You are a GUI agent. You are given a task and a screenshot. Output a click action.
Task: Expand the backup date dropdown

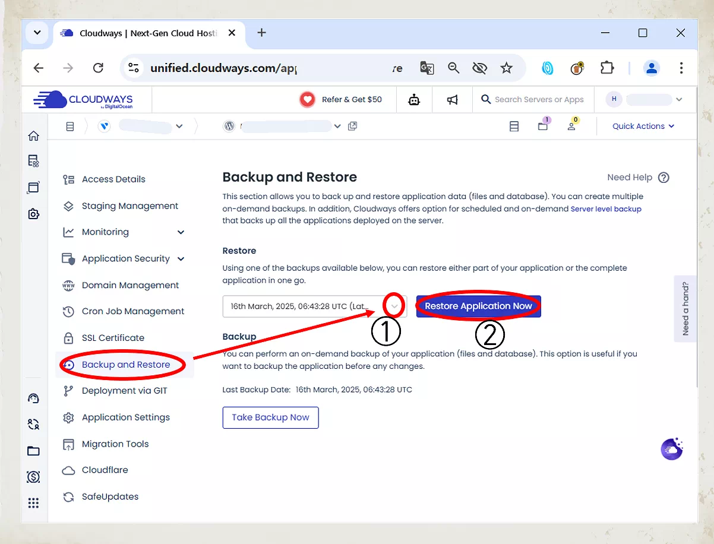pyautogui.click(x=394, y=306)
